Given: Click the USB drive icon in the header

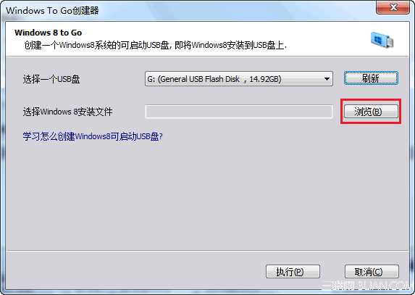Looking at the screenshot, I should [382, 40].
